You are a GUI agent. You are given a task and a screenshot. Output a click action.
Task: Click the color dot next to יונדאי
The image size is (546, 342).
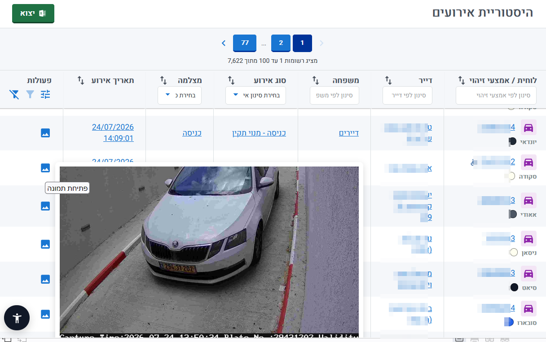(x=512, y=142)
